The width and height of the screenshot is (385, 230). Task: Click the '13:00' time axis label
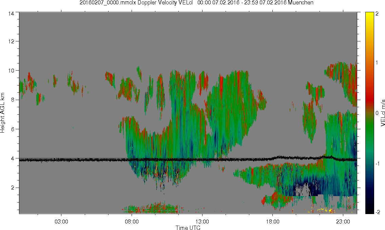point(202,222)
